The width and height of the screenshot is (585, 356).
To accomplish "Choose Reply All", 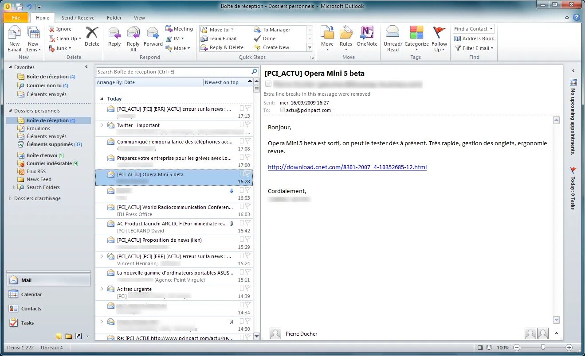I will [133, 39].
